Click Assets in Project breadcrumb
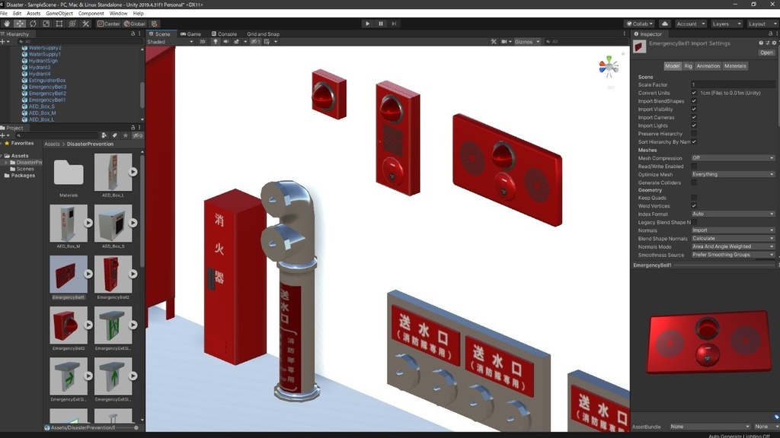 pos(52,144)
